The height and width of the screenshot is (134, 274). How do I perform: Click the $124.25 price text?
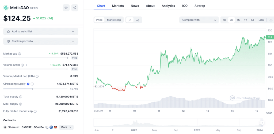pos(17,18)
